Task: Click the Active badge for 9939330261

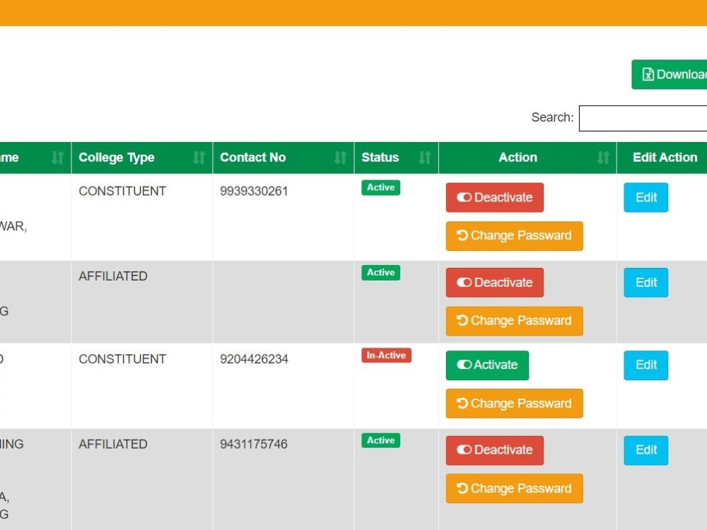Action: (x=380, y=187)
